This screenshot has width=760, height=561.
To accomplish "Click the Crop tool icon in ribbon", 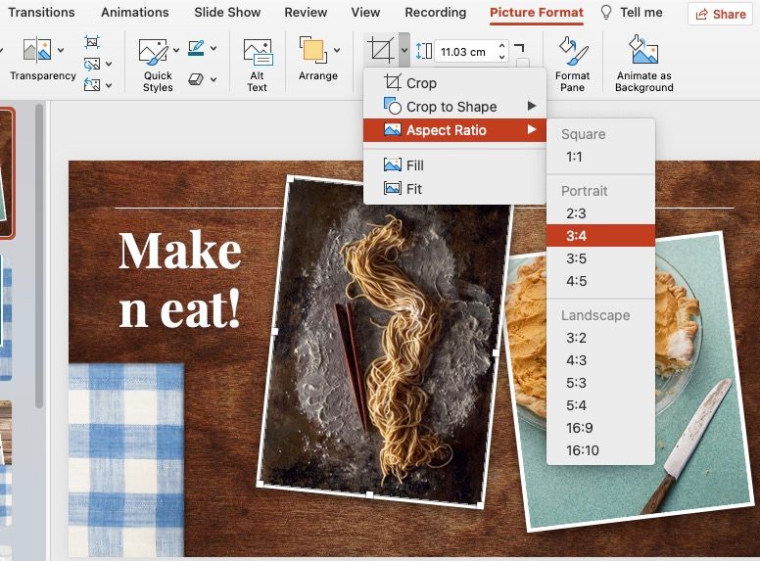I will [379, 50].
